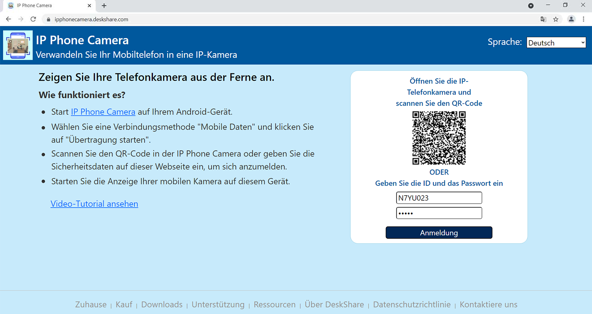This screenshot has height=314, width=592.
Task: Click the browser back arrow
Action: 8,19
